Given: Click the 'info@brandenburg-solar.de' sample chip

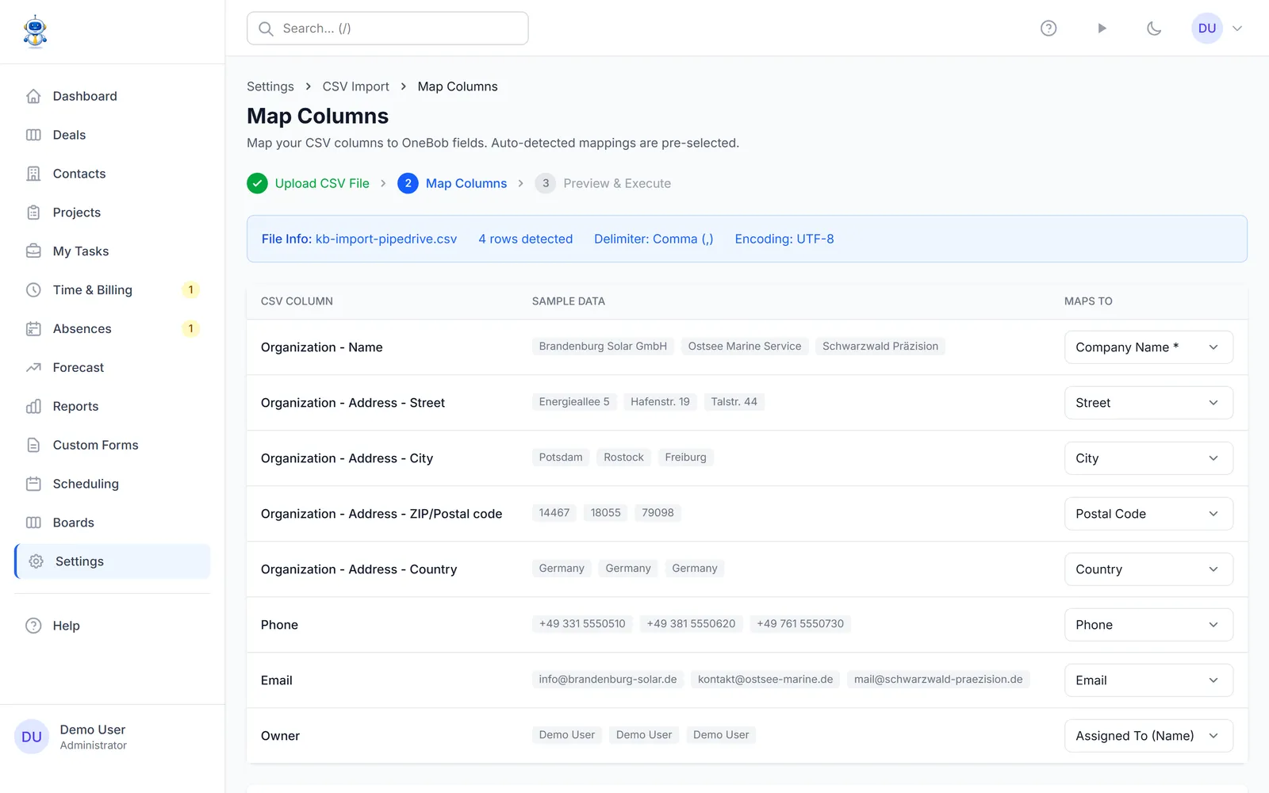Looking at the screenshot, I should [608, 680].
